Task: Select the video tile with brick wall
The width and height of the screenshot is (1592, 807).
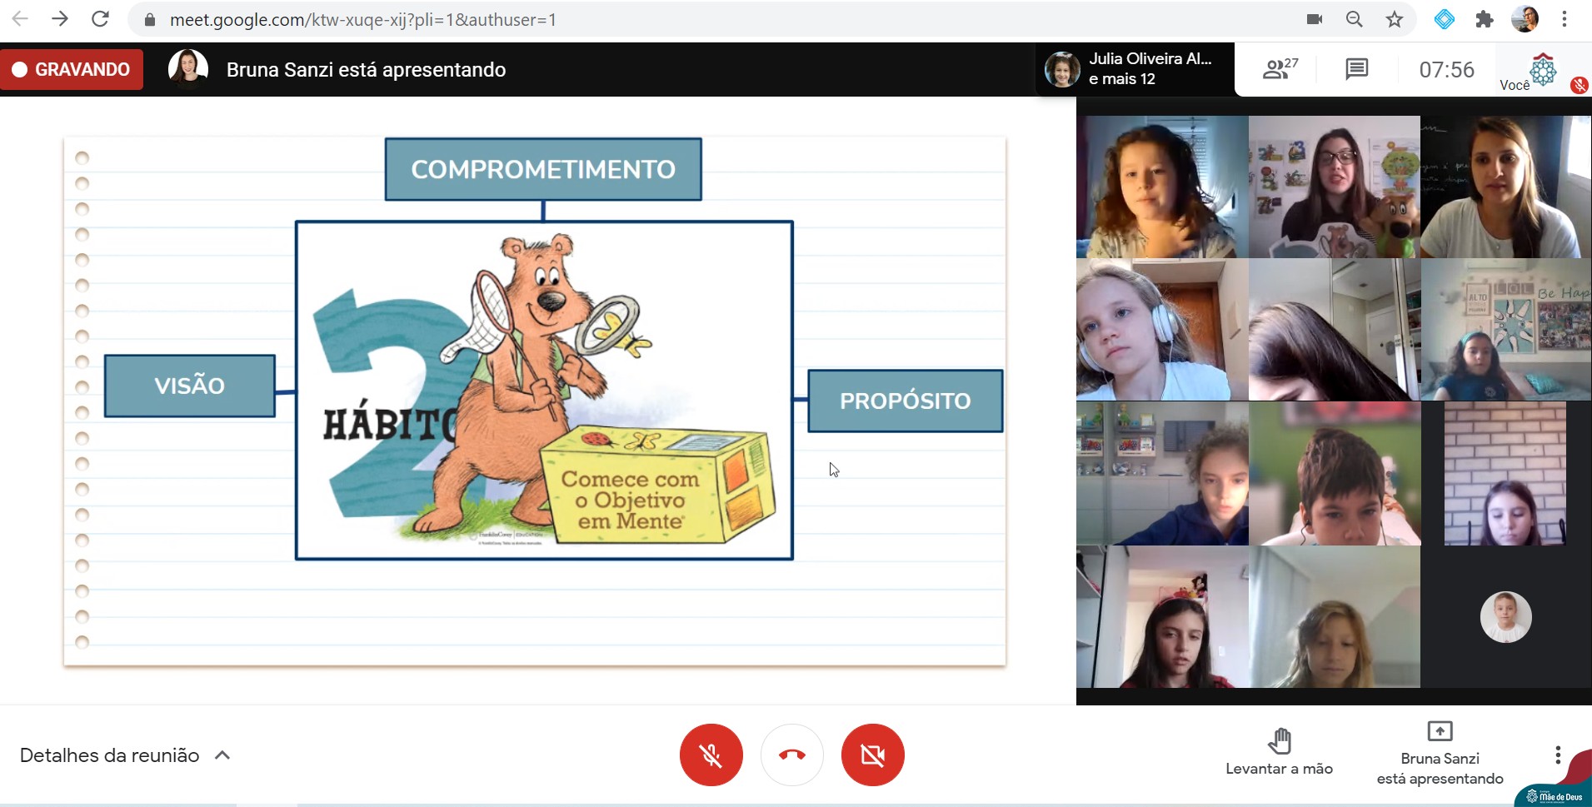Action: pos(1505,473)
